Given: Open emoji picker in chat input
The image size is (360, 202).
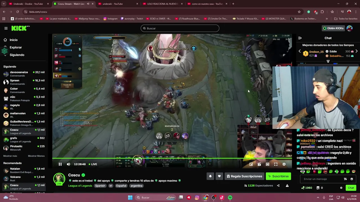Looking at the screenshot, I should click(352, 179).
